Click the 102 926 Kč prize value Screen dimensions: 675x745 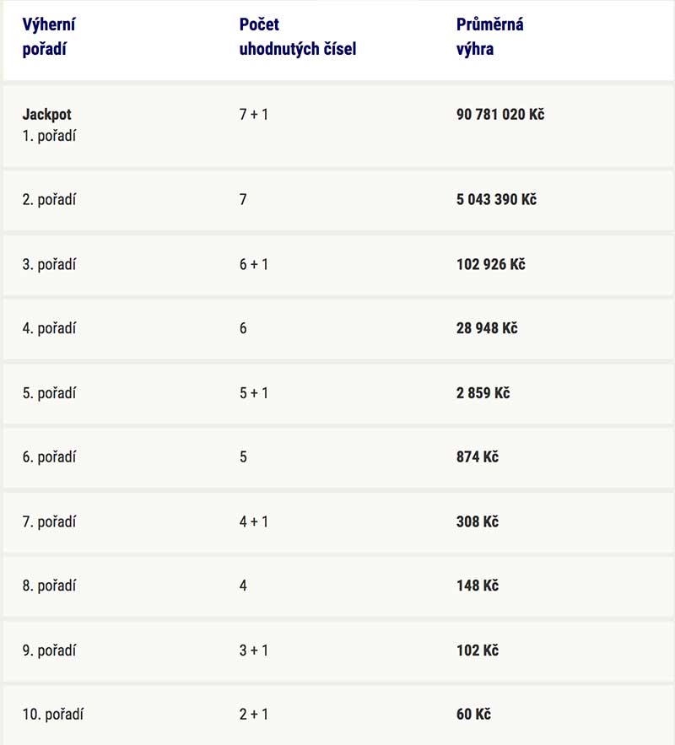tap(491, 264)
